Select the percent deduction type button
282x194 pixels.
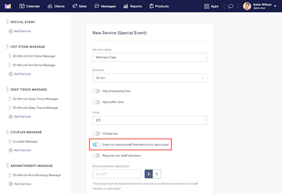click(157, 174)
